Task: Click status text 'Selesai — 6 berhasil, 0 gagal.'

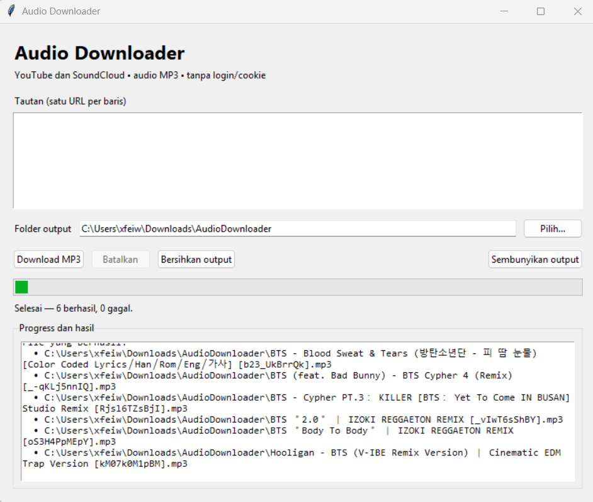Action: tap(74, 308)
